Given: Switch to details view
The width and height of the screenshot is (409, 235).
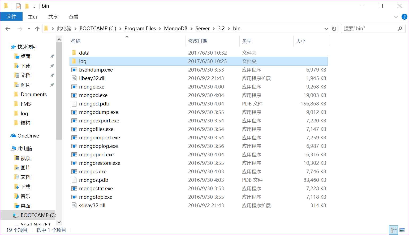Looking at the screenshot, I should point(394,230).
